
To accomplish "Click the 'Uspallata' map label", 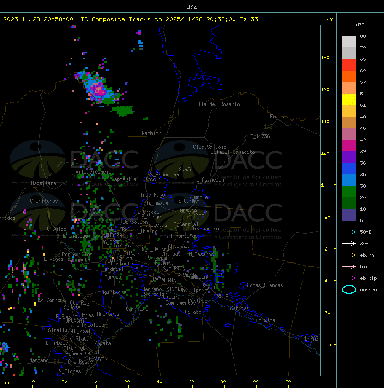I will [43, 183].
